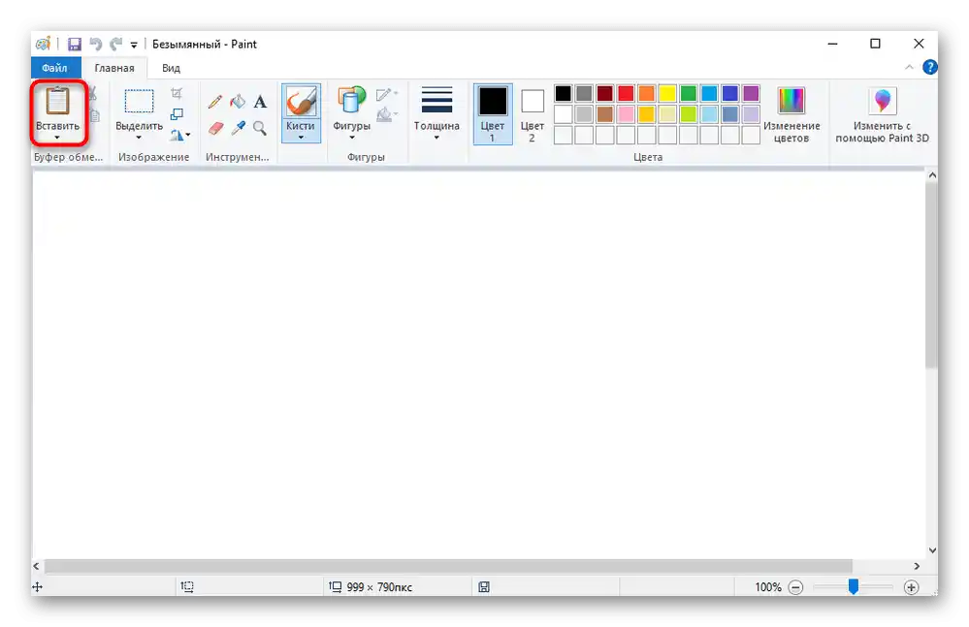Pick the Color picker eyedropper tool

coord(238,128)
